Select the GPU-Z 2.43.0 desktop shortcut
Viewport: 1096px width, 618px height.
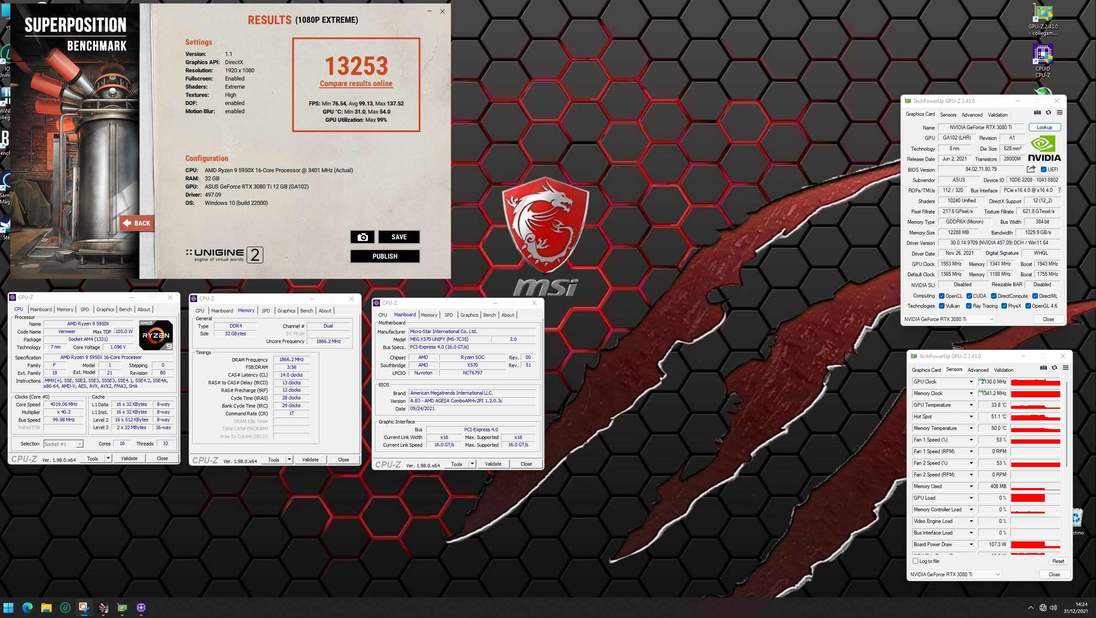pyautogui.click(x=1043, y=20)
